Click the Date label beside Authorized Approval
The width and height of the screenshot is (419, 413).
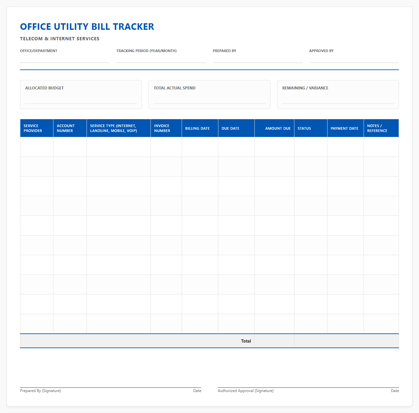pyautogui.click(x=395, y=391)
